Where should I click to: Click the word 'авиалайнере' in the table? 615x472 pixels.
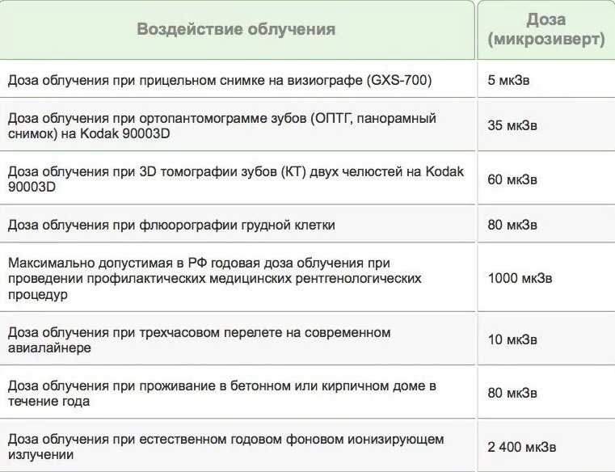pyautogui.click(x=49, y=348)
